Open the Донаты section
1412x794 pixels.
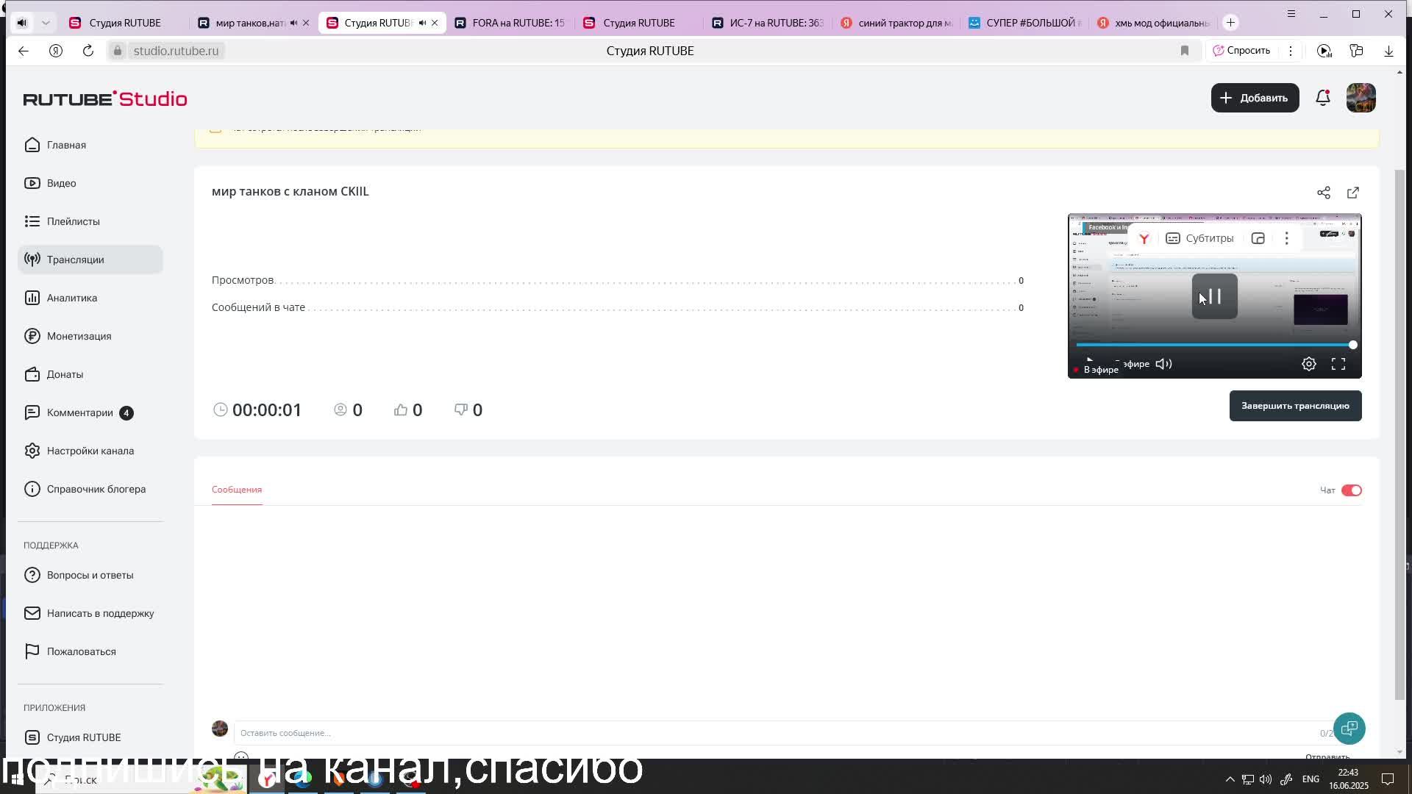90,374
